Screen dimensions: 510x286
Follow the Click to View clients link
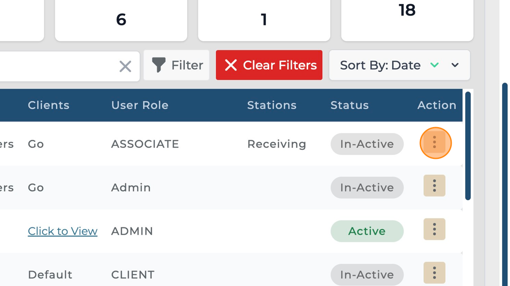click(62, 231)
